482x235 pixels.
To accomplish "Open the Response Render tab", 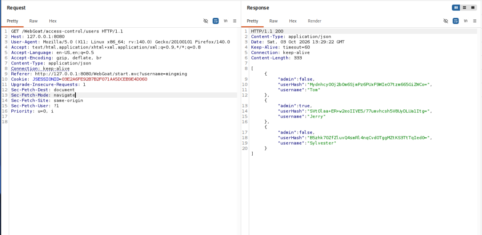I will 314,21.
